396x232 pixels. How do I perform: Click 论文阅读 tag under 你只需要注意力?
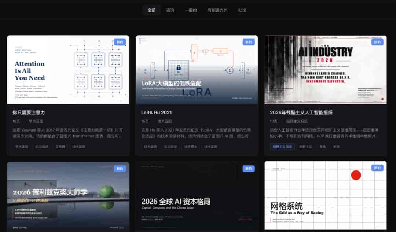[42, 146]
